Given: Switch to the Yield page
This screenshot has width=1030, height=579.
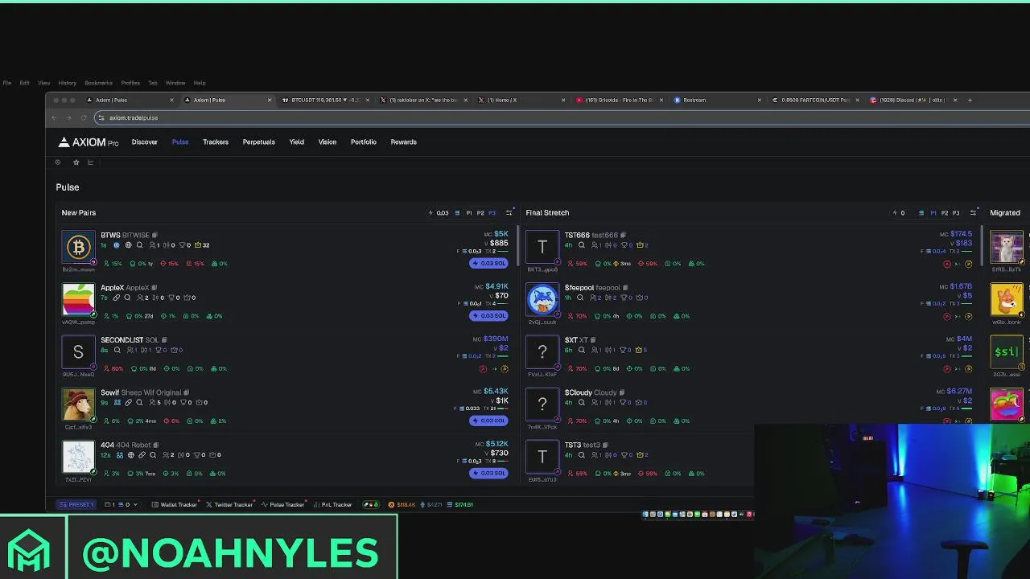Looking at the screenshot, I should [297, 142].
